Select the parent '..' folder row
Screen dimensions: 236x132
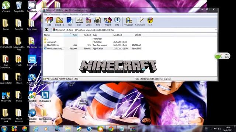(93, 38)
